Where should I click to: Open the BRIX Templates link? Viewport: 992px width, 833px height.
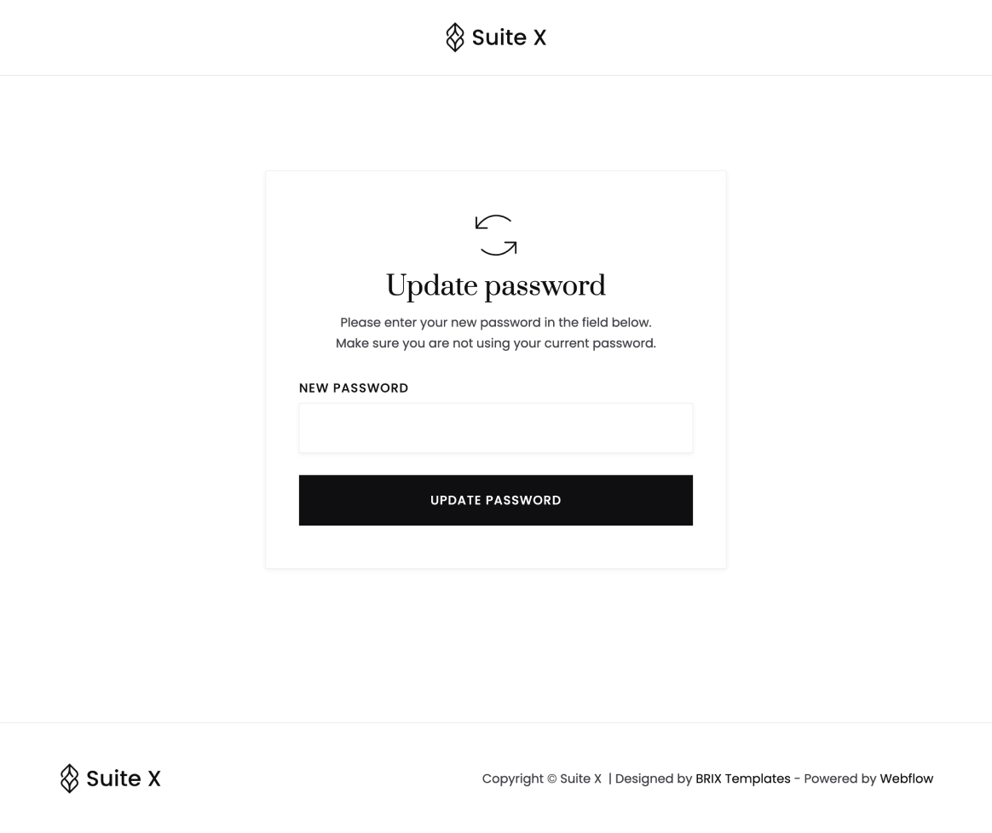click(742, 778)
